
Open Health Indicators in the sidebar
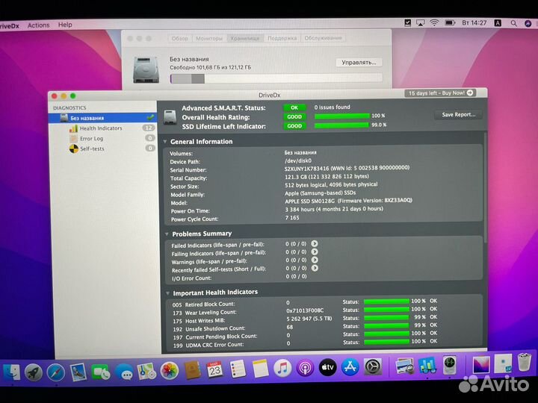pos(101,128)
